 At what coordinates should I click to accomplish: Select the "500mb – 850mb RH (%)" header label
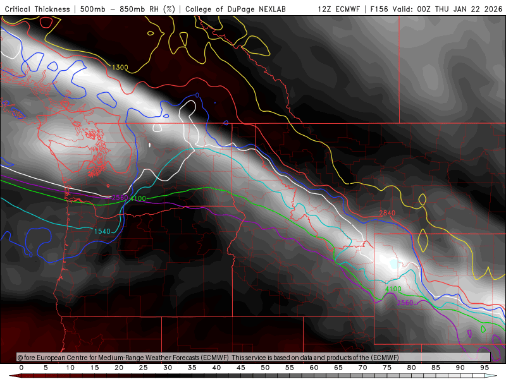click(x=128, y=9)
